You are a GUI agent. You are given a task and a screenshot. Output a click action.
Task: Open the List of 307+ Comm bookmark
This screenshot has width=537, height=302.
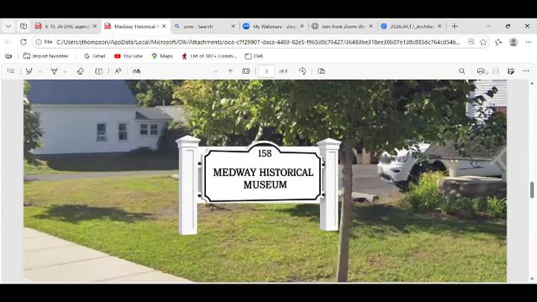point(209,56)
